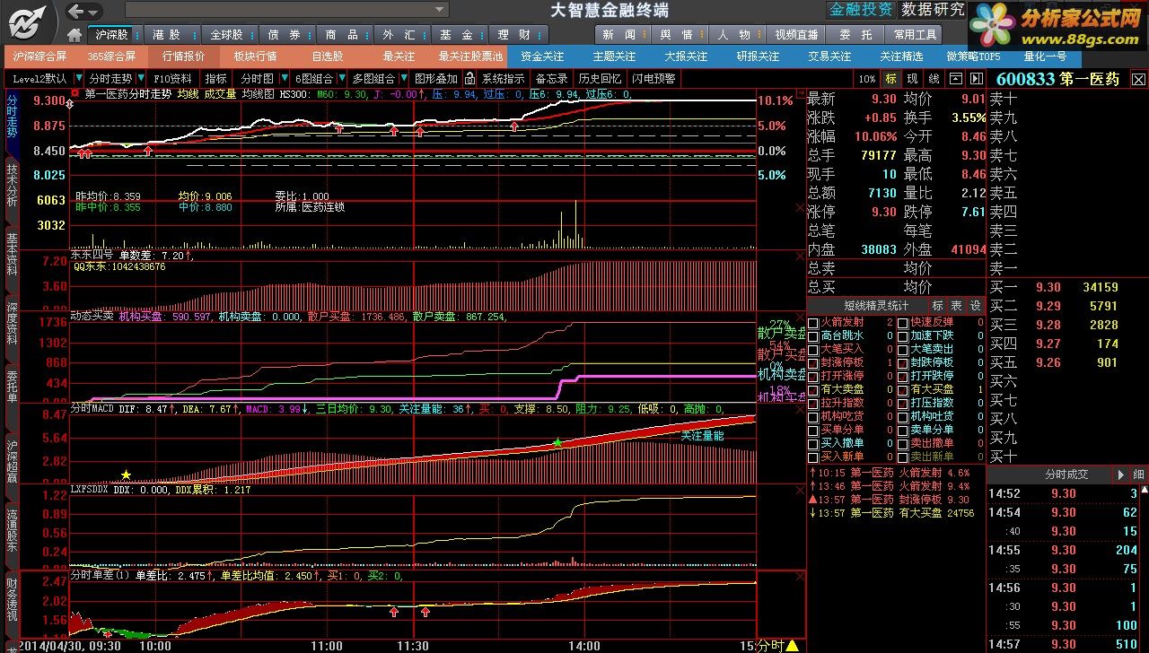Expand the 商品 dropdown
This screenshot has width=1149, height=653.
(x=366, y=35)
